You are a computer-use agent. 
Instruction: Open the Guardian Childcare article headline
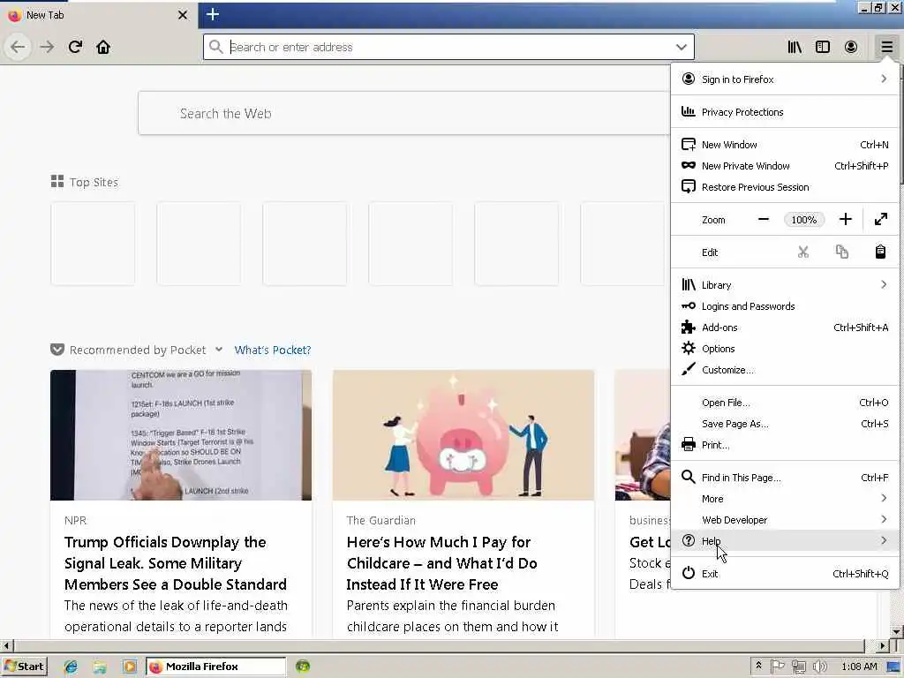click(x=441, y=563)
